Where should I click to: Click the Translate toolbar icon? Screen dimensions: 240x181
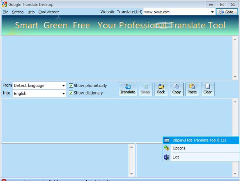pos(128,89)
